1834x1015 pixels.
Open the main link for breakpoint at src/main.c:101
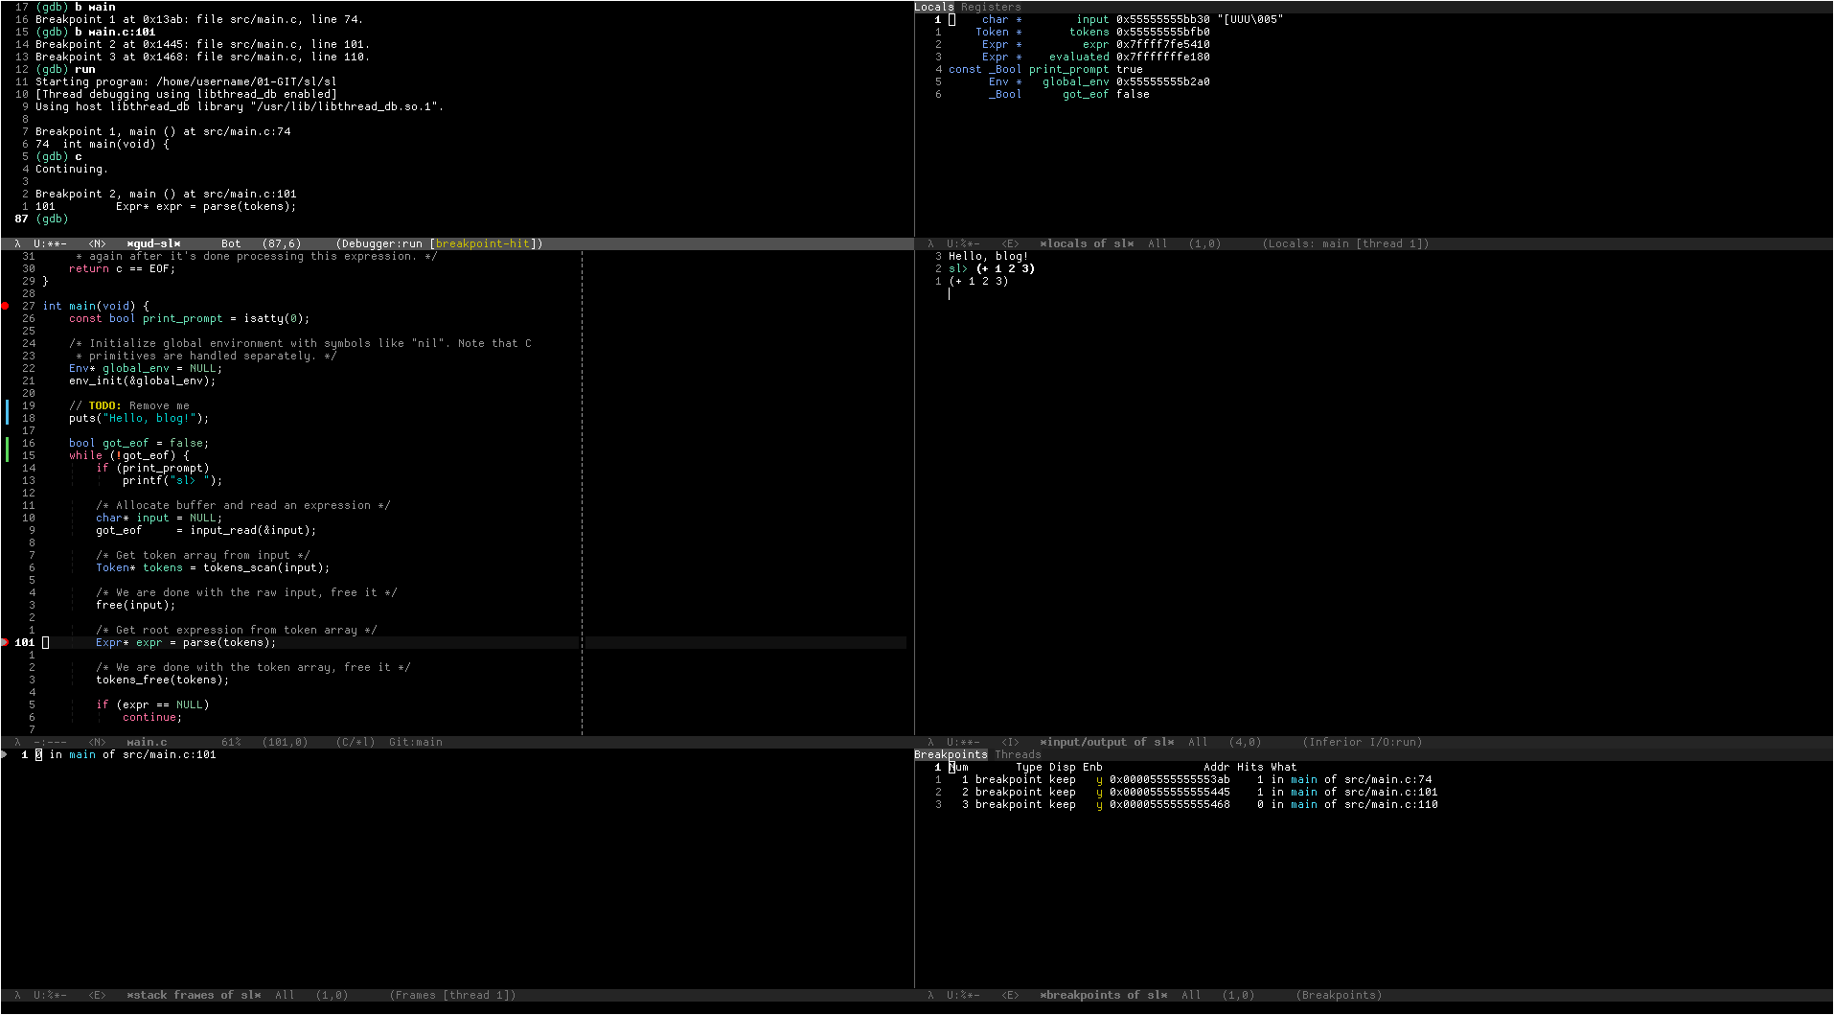point(1304,792)
